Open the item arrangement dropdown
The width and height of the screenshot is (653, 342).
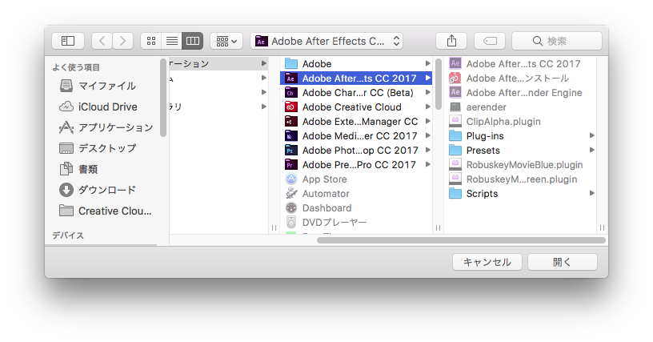tap(226, 41)
